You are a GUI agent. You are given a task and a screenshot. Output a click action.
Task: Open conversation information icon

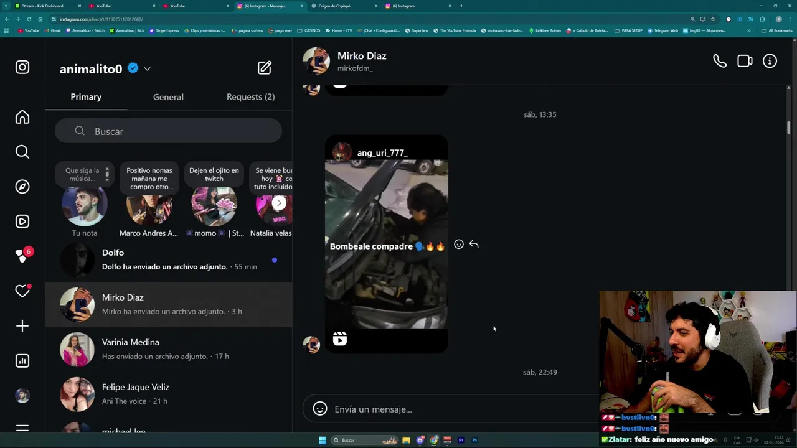click(x=770, y=61)
